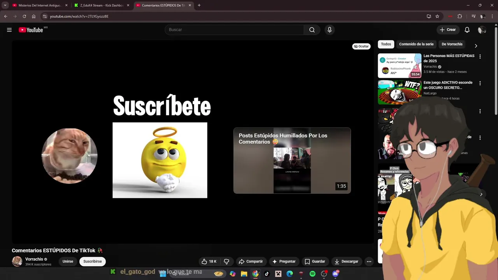Go back in browser history
This screenshot has width=498, height=280.
coord(6,16)
